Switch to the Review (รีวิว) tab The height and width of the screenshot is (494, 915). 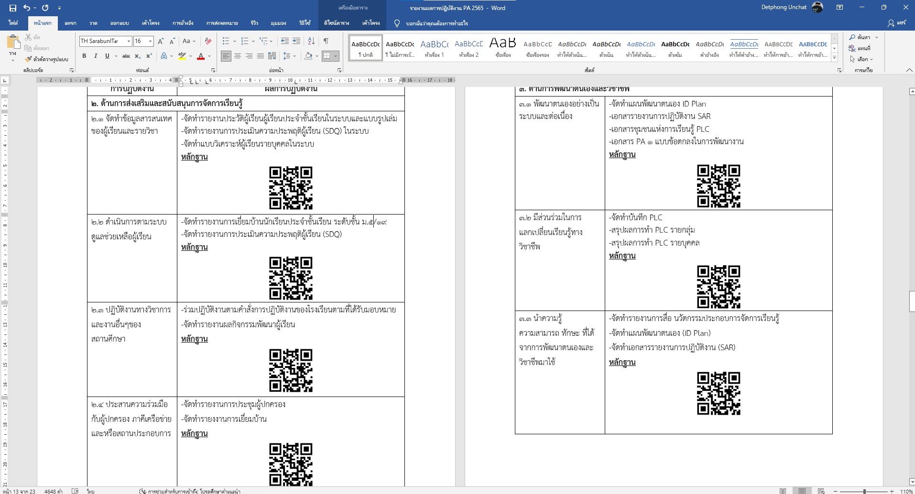254,23
